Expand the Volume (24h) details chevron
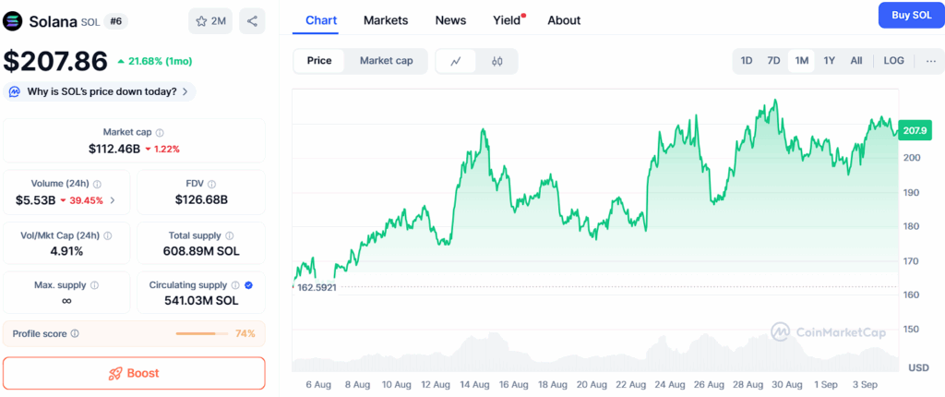This screenshot has width=945, height=397. click(x=113, y=200)
